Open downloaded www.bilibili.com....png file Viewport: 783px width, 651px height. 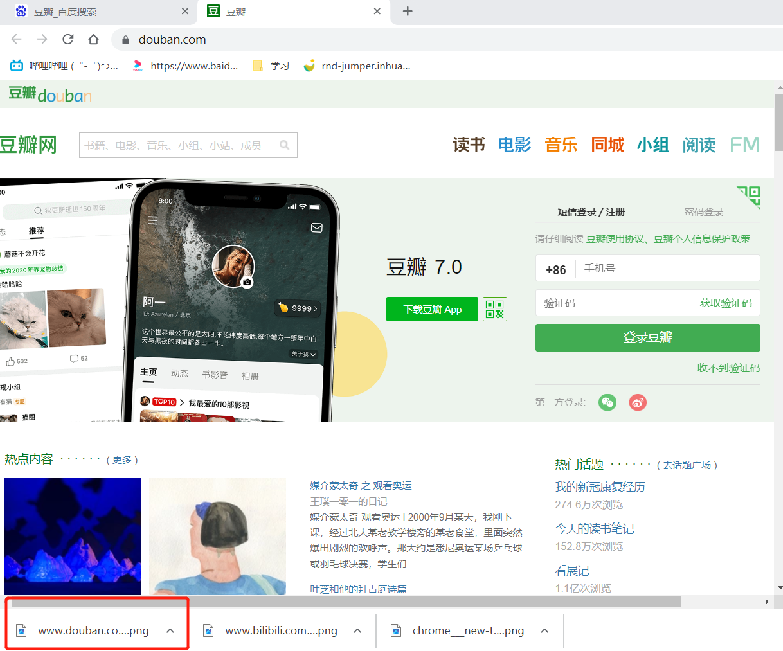click(271, 630)
